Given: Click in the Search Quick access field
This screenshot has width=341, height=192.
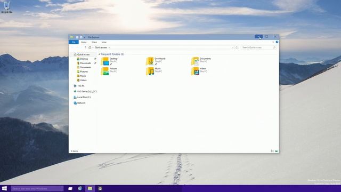Looking at the screenshot, I should (258, 47).
